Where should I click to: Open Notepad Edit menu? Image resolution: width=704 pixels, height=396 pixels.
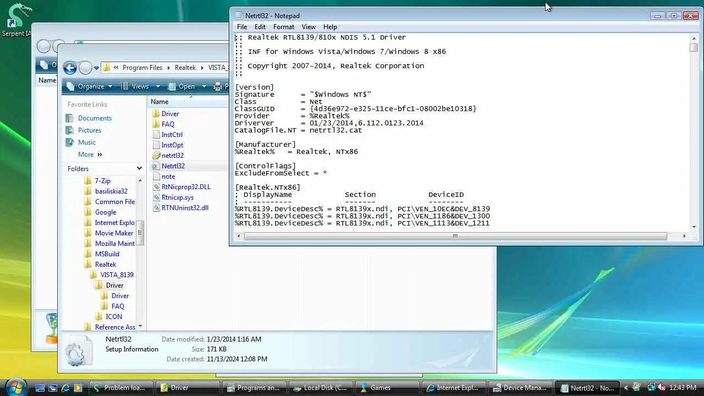click(260, 27)
